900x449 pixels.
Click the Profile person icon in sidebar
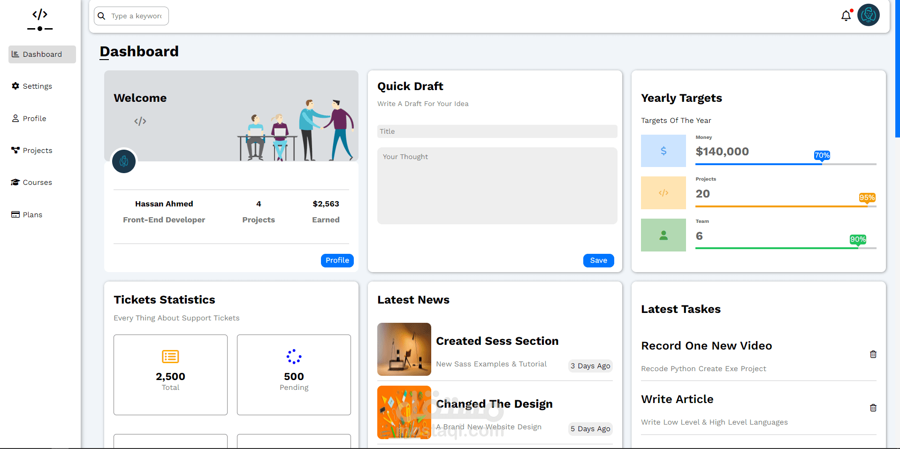pos(15,118)
